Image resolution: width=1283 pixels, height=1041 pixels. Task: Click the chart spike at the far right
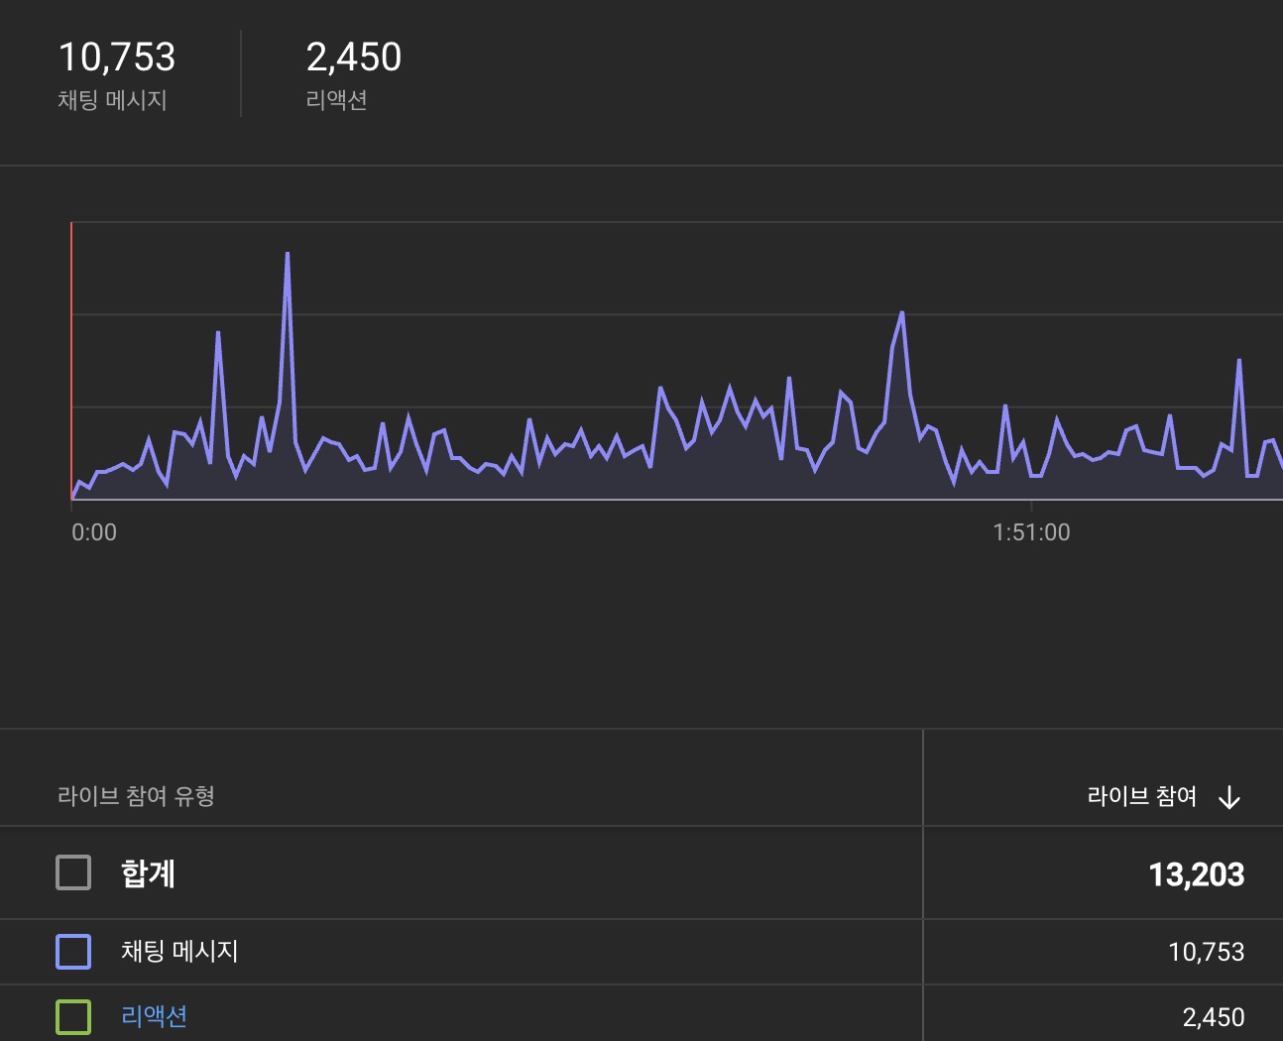point(1239,361)
